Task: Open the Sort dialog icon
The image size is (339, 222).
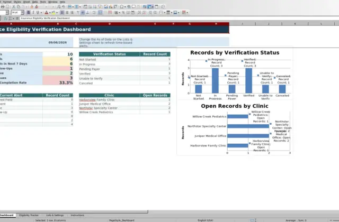Action: click(85, 7)
